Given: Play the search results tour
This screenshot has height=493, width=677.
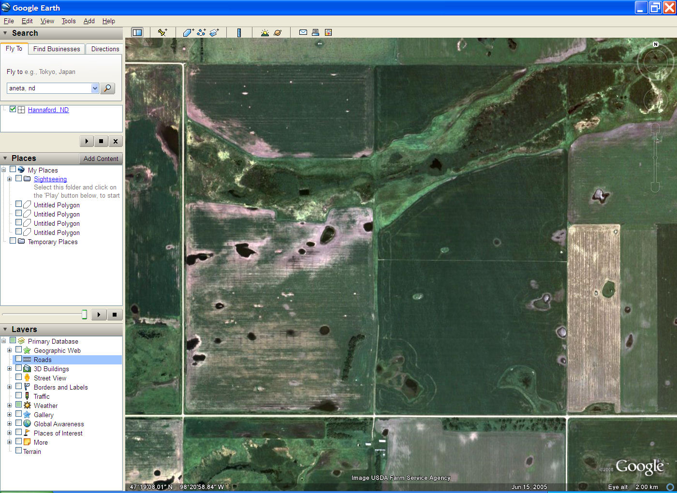Looking at the screenshot, I should tap(87, 141).
